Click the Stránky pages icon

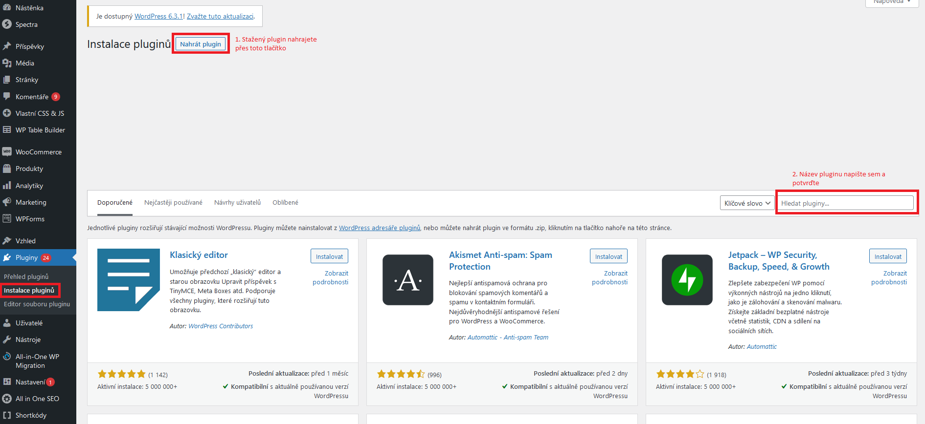coord(7,80)
